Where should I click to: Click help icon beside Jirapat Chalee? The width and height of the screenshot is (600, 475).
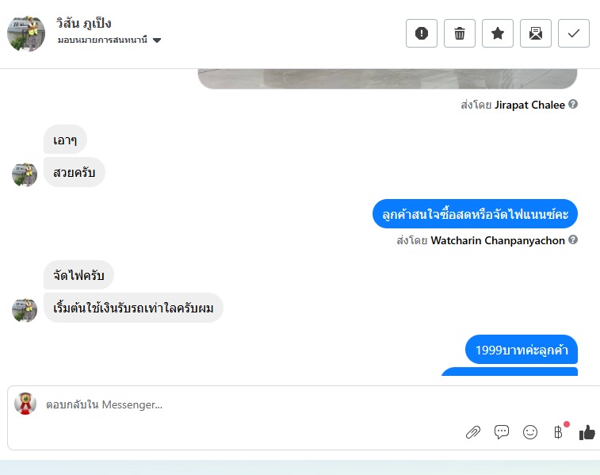(573, 104)
